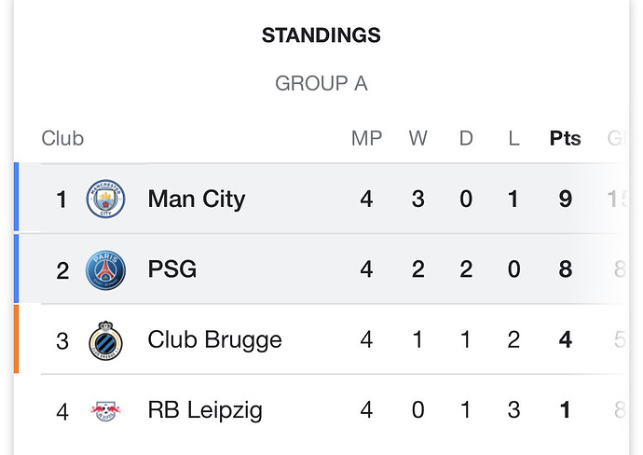Click the MP column header

coord(366,138)
